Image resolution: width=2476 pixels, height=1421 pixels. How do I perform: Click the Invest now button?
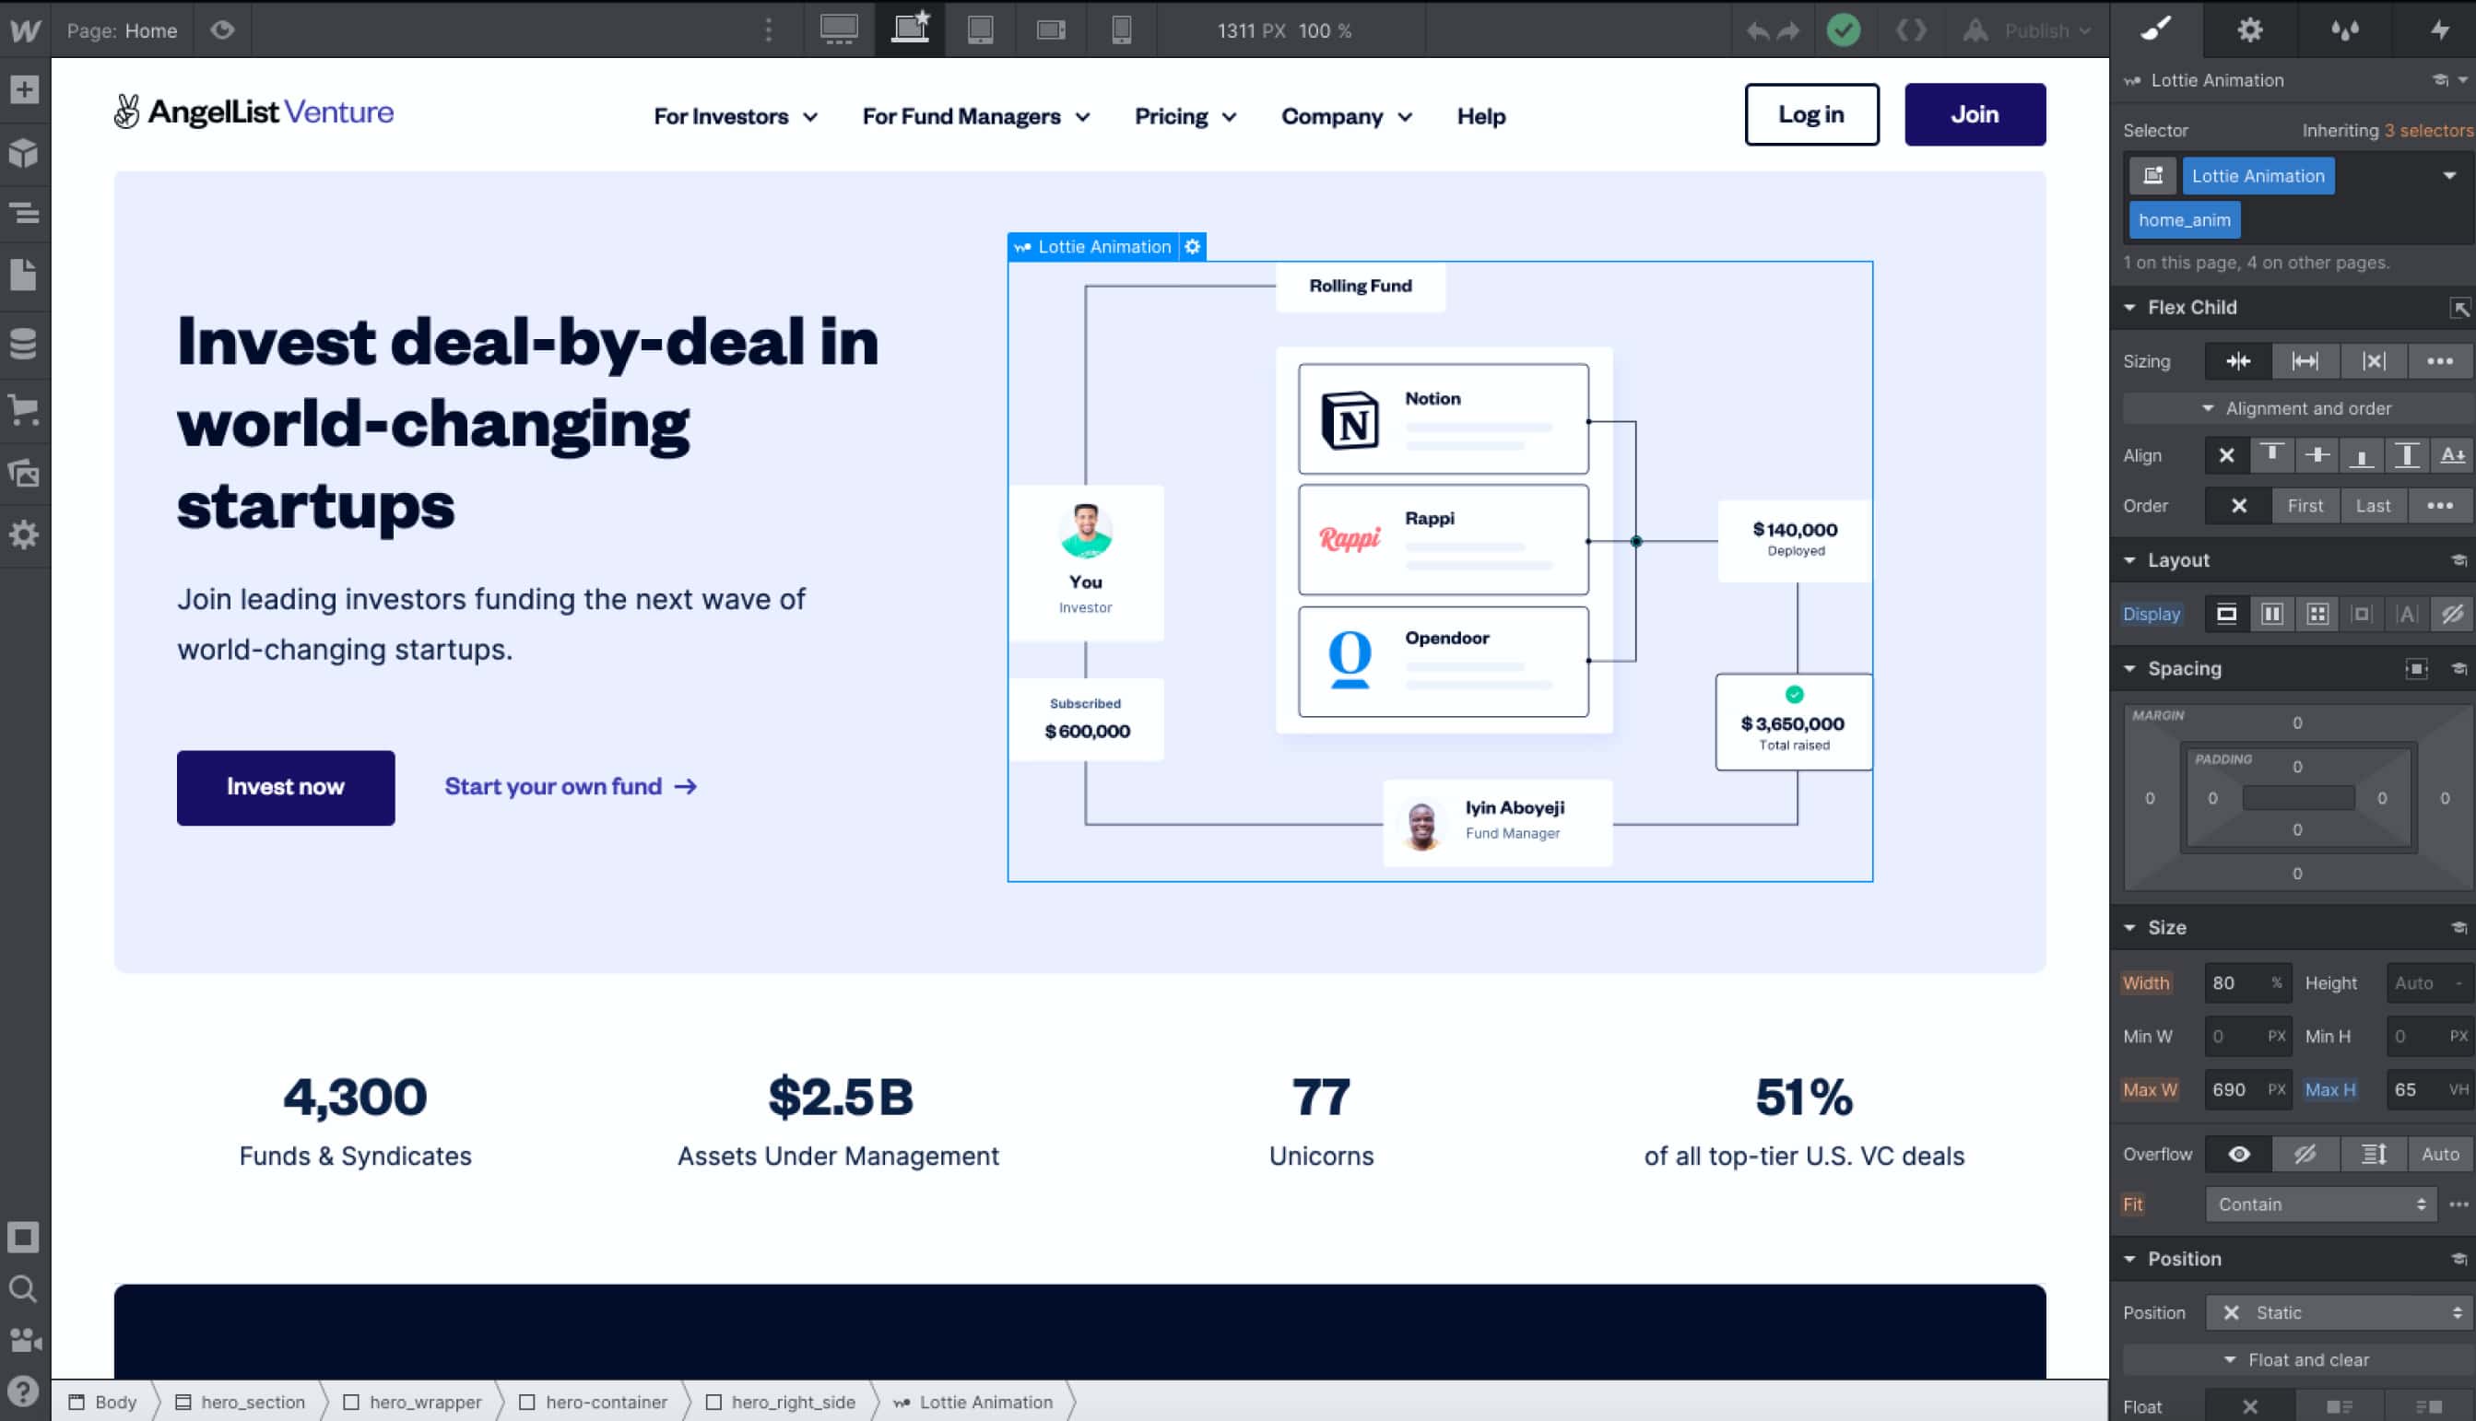point(285,787)
